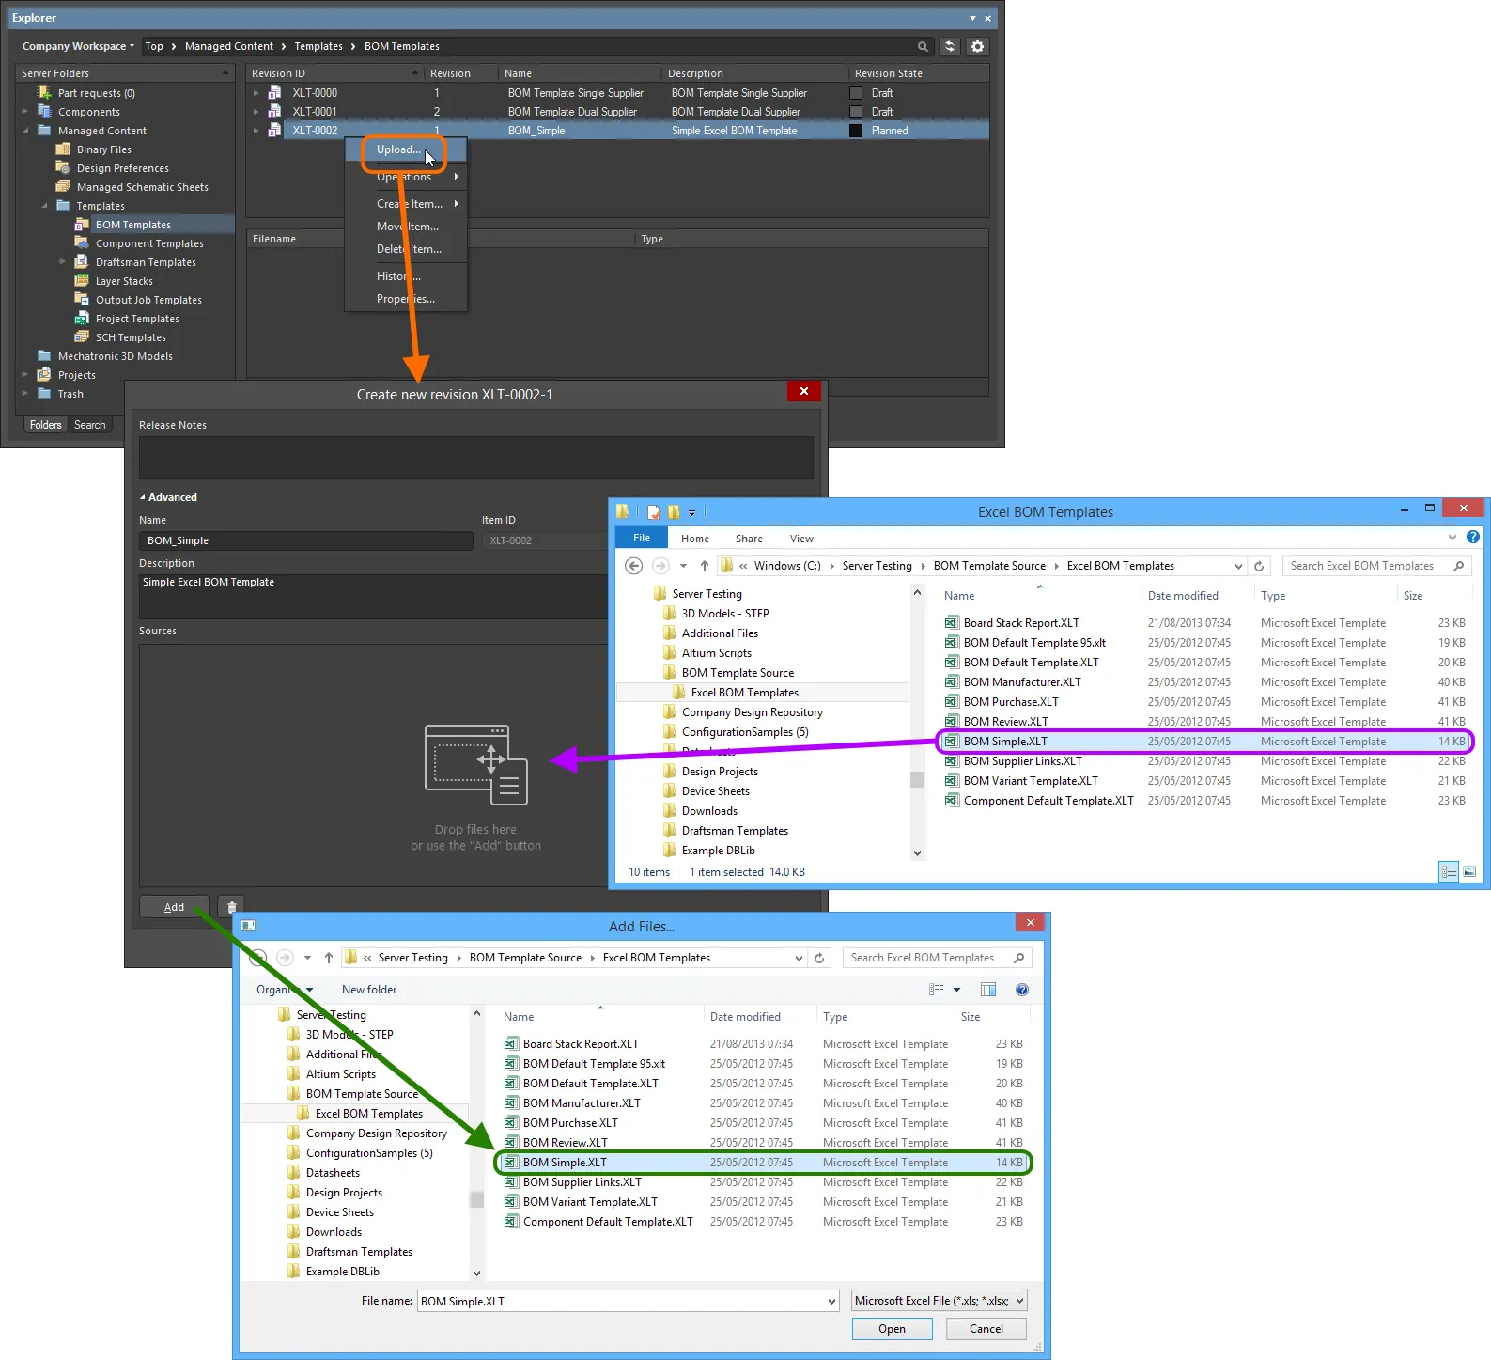1491x1360 pixels.
Task: Click the Planned state swatch for XLT-0002
Action: click(x=856, y=131)
